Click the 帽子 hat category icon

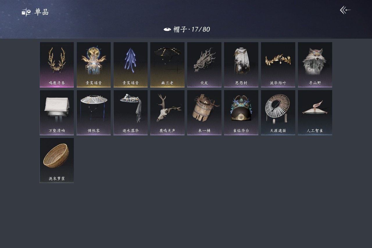[x=167, y=29]
